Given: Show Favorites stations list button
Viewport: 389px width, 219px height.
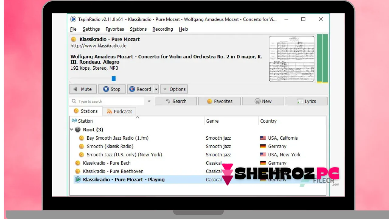Looking at the screenshot, I should click(x=219, y=101).
